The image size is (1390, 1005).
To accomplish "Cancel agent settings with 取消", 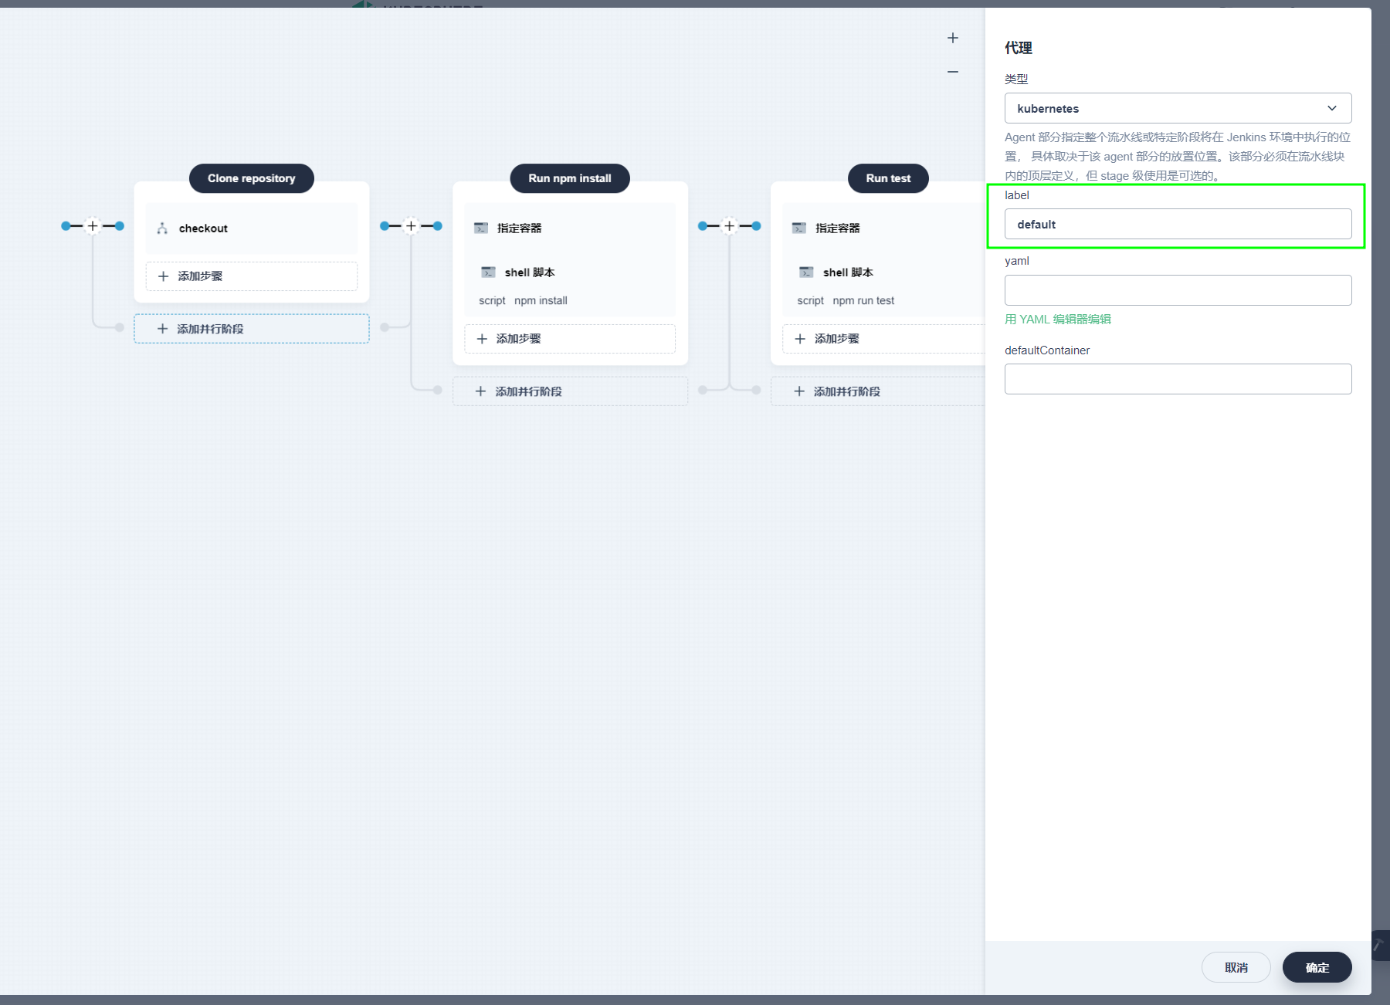I will [1236, 967].
